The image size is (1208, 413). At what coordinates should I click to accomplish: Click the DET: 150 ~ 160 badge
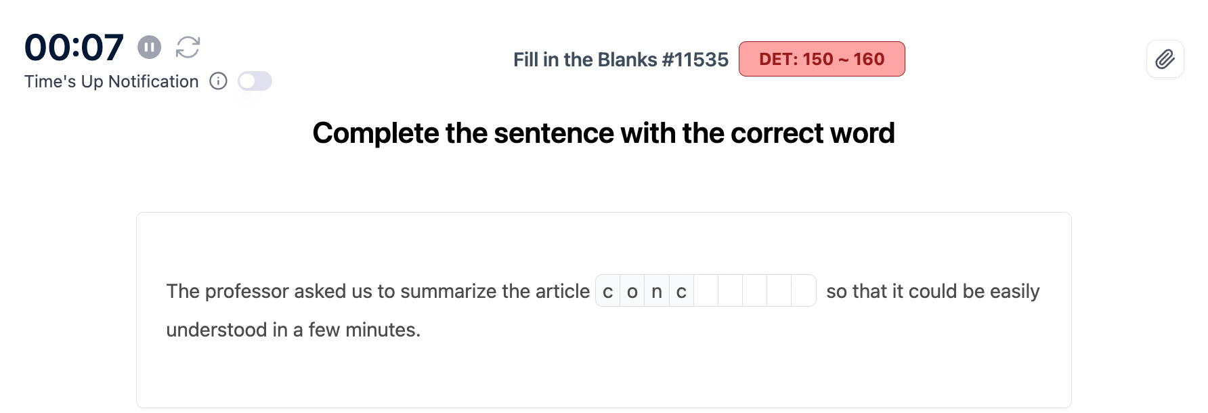click(821, 59)
